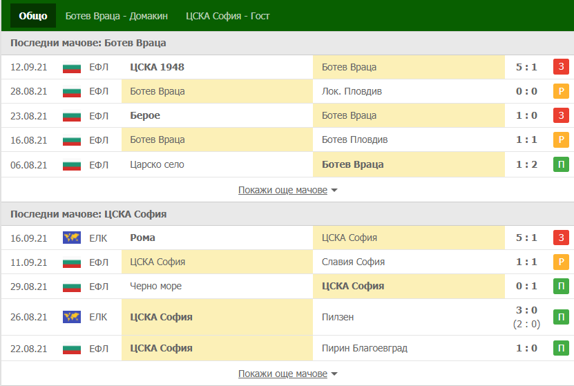Click date 12.09.21
This screenshot has height=386, width=574.
29,67
